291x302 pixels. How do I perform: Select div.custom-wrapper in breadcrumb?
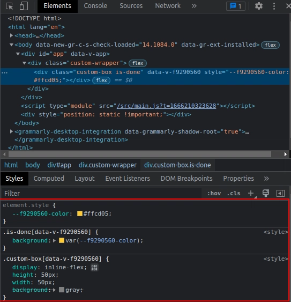click(108, 165)
